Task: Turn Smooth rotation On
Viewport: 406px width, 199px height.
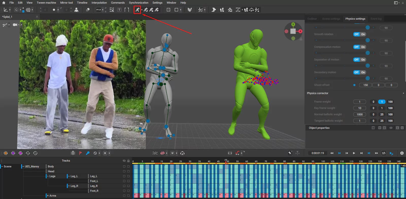Action: click(x=363, y=34)
